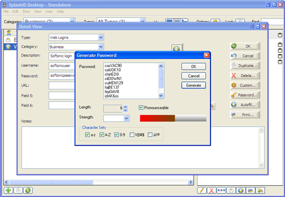Click the asterisks mask password icon
Viewport: 285px width, 197px height.
221,190
